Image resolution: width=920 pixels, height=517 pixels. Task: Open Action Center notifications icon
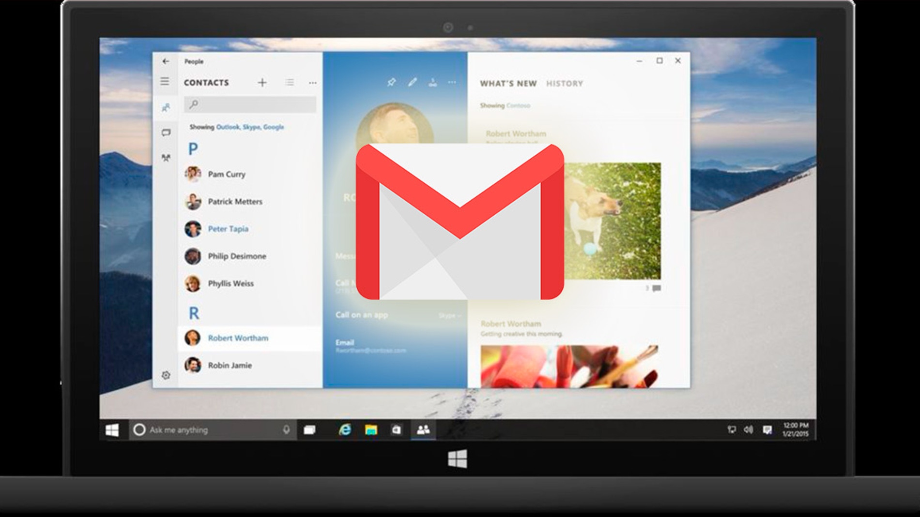pyautogui.click(x=767, y=430)
